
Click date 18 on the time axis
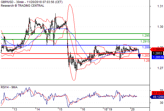click(106, 109)
